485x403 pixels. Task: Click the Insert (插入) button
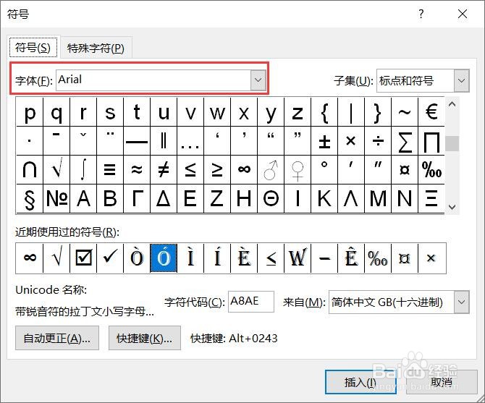coord(360,382)
